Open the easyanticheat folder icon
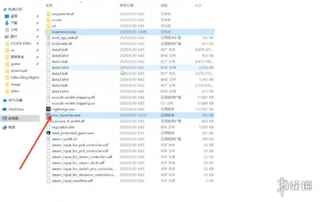 tap(48, 14)
